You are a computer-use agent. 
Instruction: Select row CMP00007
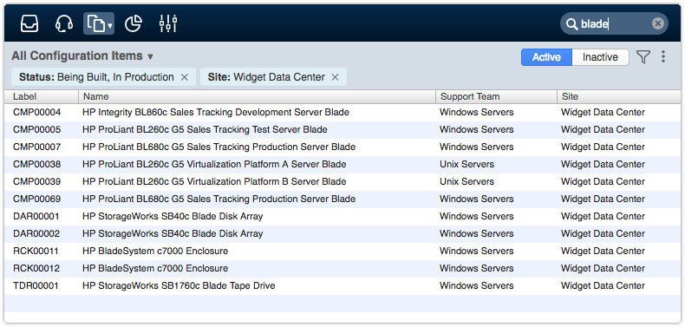tap(342, 147)
